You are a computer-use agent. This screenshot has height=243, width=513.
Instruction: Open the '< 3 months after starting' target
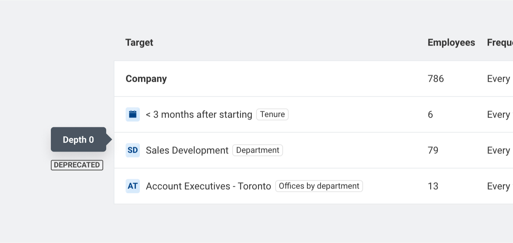[199, 114]
